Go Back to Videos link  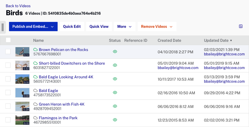(x=18, y=6)
